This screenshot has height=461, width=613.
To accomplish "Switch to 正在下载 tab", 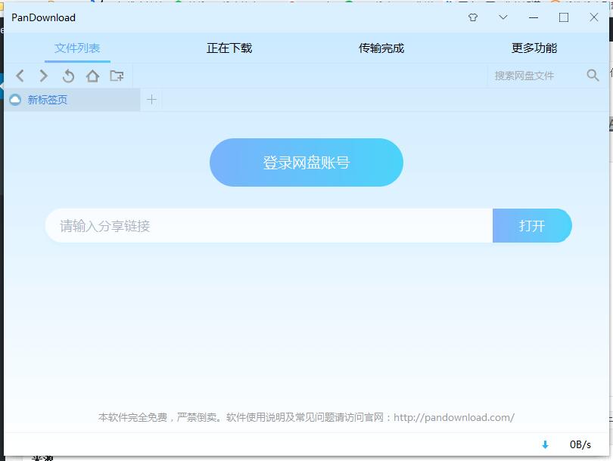I will 229,48.
